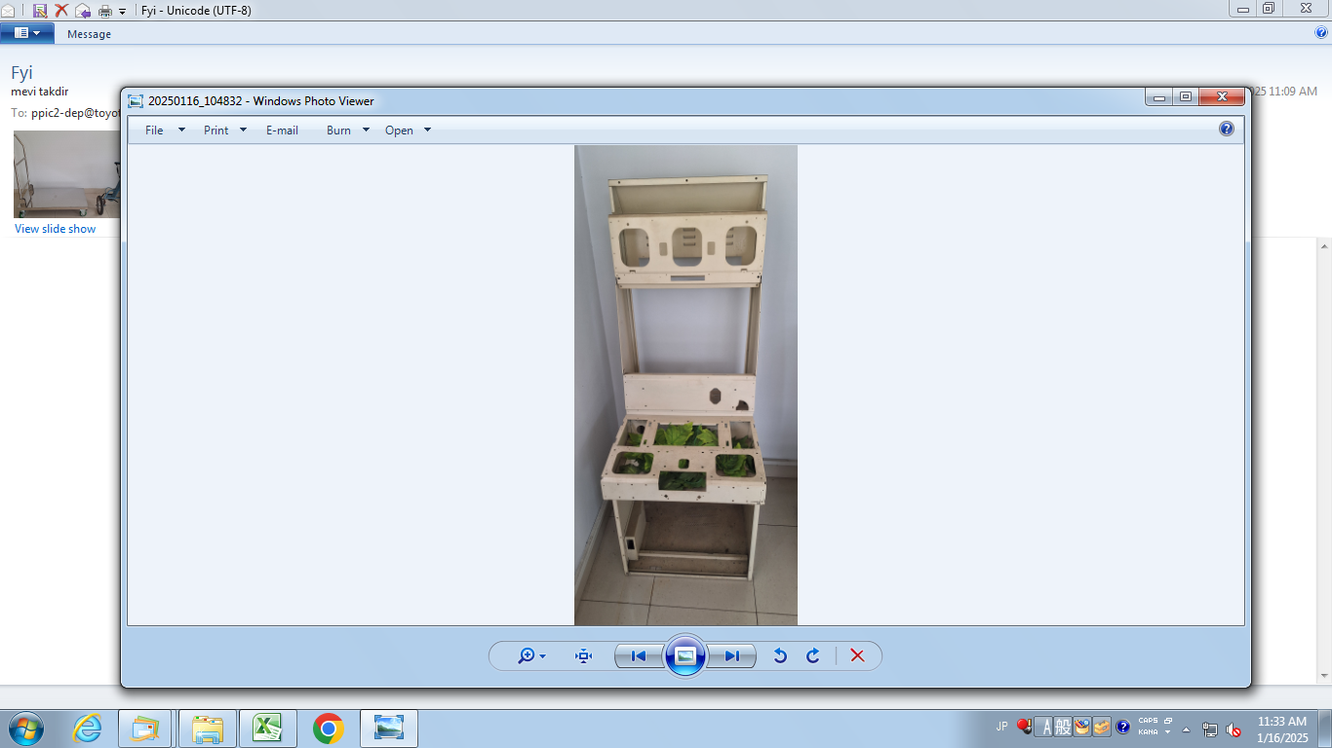Click the View slide show link

(56, 229)
